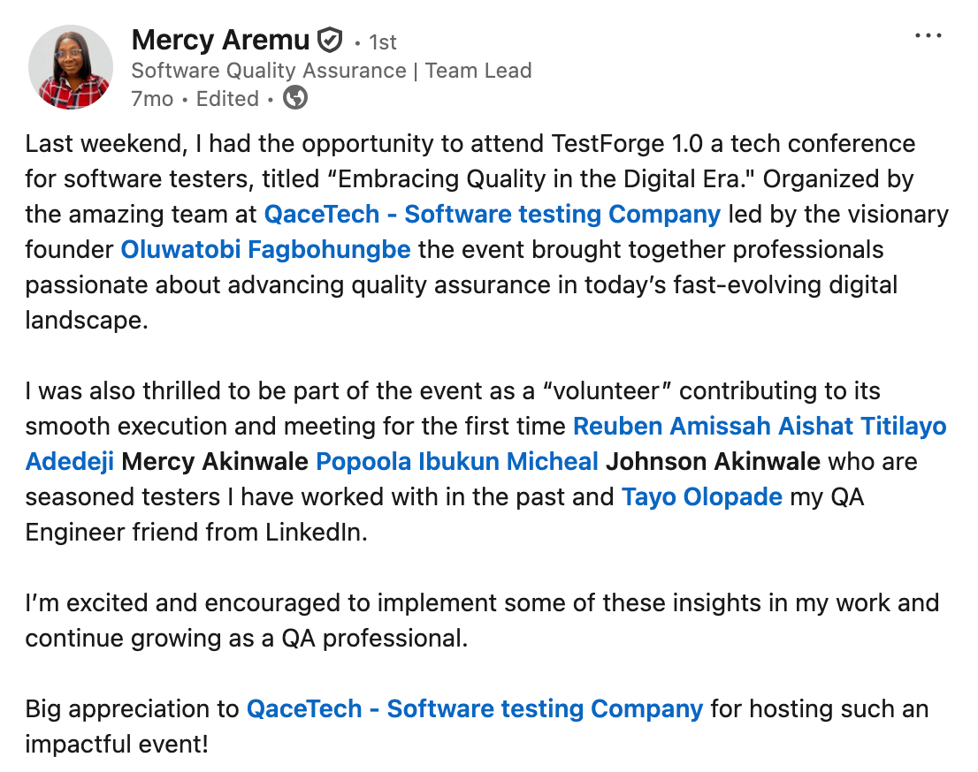Visit Oluwatobi Fagbohungbe's profile mention
Screen dimensions: 978x772
click(265, 249)
